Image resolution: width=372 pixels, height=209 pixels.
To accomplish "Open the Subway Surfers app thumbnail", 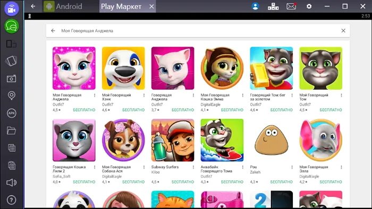I will click(173, 140).
